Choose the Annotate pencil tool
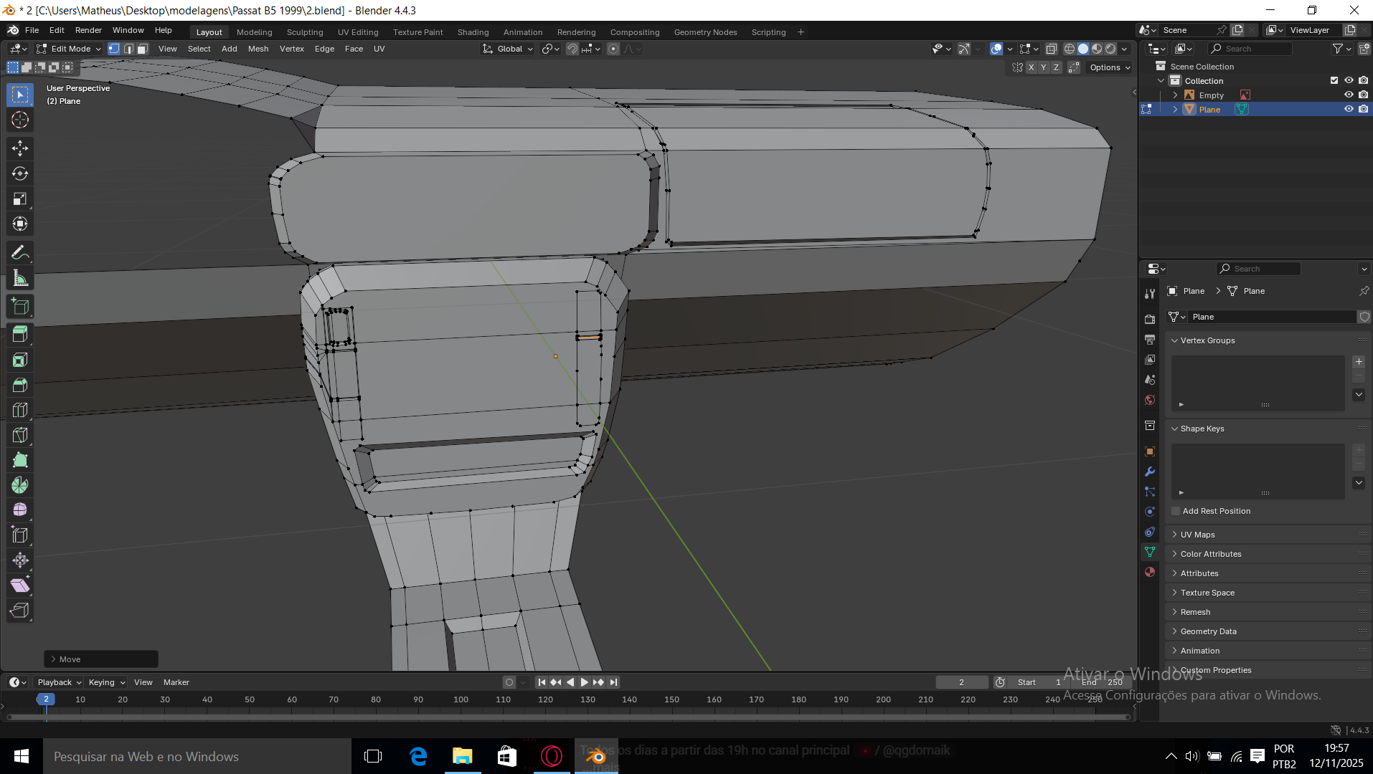The image size is (1373, 774). [x=20, y=252]
